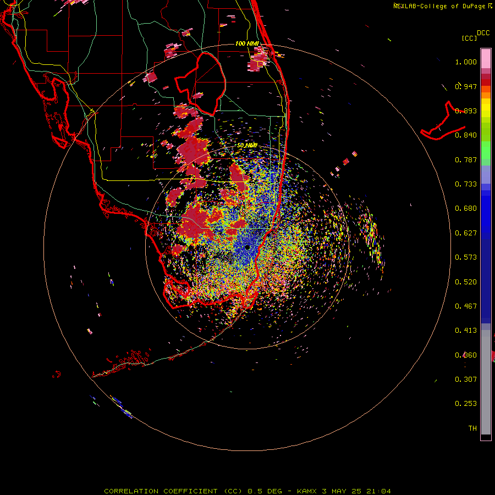Click the 0.253 scale value
The height and width of the screenshot is (495, 495).
click(x=466, y=404)
